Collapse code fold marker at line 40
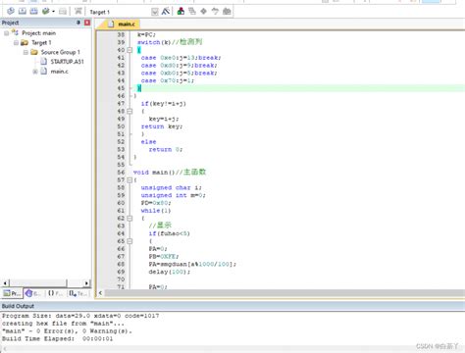The image size is (465, 353). [x=129, y=50]
